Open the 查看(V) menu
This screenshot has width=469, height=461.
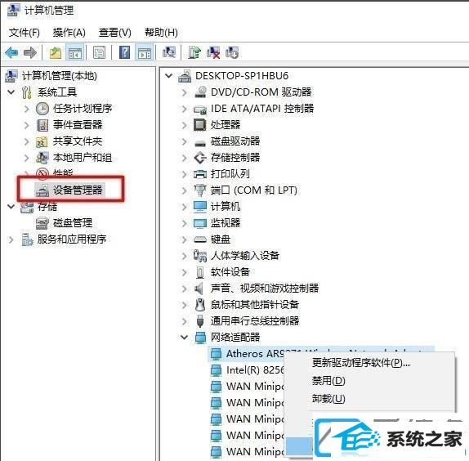115,33
